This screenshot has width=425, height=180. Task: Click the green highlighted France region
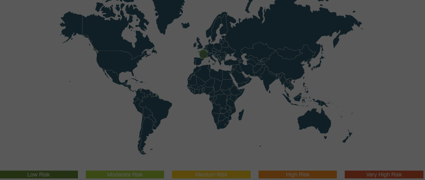pyautogui.click(x=203, y=54)
